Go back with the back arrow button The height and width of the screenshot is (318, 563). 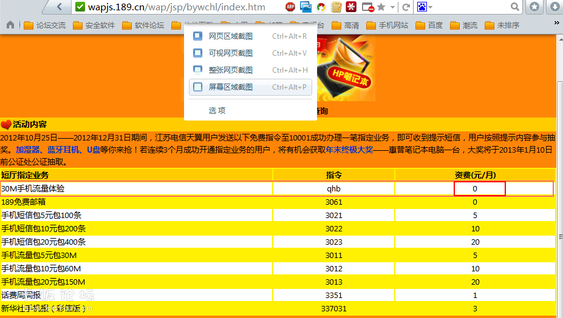[60, 7]
